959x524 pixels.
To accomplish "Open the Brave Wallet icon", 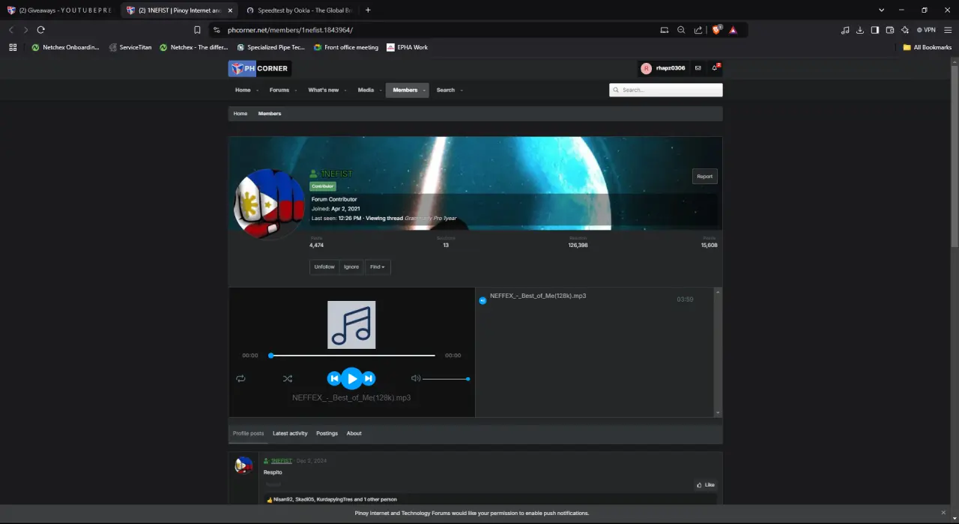I will (x=890, y=30).
